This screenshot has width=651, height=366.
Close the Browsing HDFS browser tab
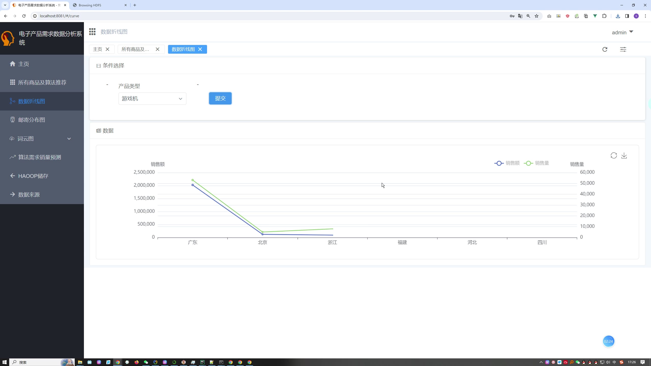click(x=125, y=5)
